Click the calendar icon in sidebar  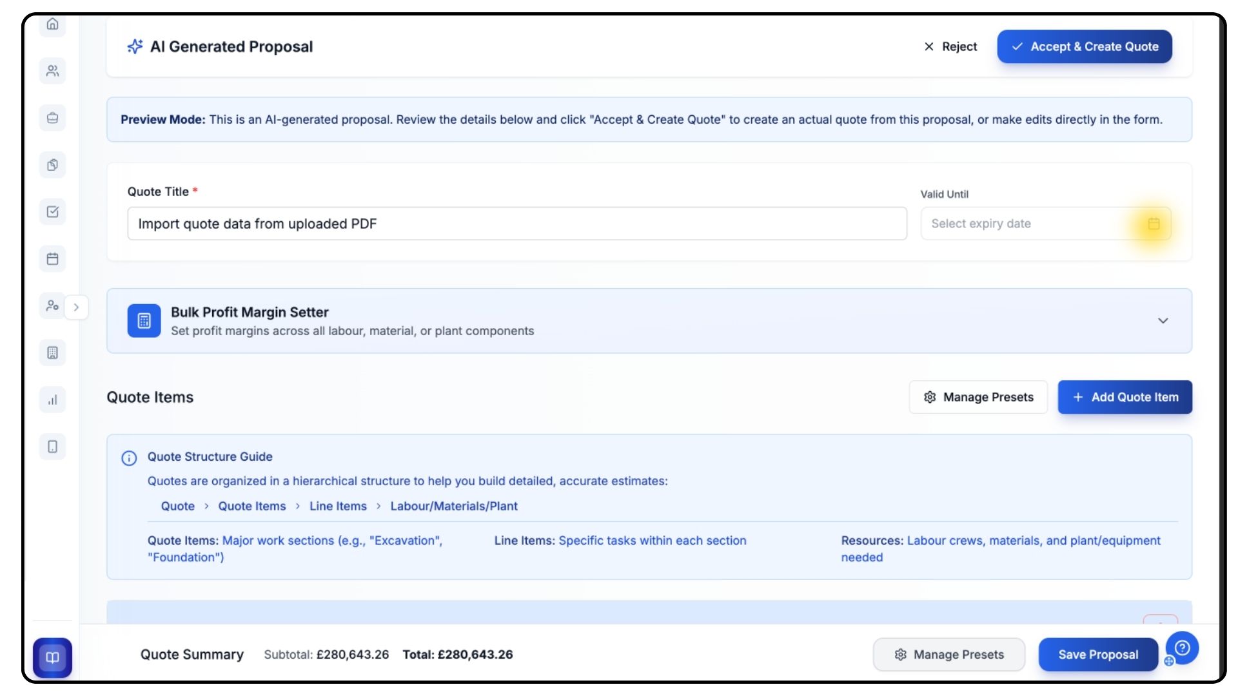click(x=52, y=259)
